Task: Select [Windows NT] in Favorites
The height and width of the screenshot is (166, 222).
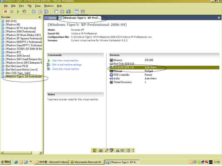Action: 13,52
